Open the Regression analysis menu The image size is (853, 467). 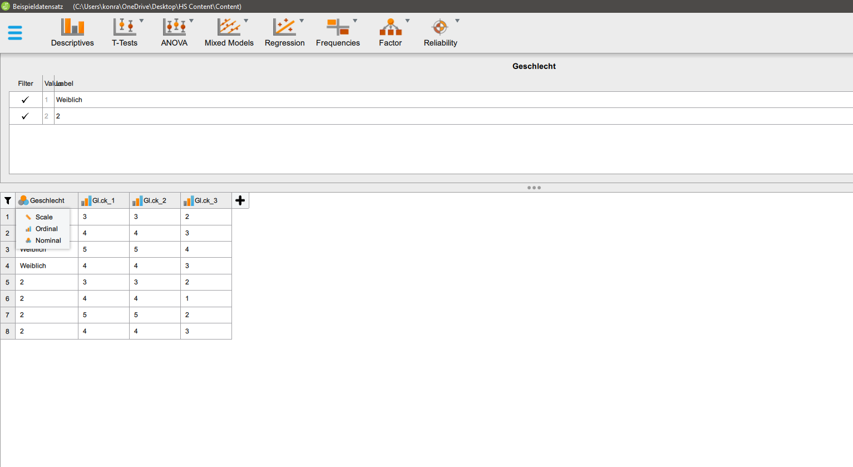point(284,32)
